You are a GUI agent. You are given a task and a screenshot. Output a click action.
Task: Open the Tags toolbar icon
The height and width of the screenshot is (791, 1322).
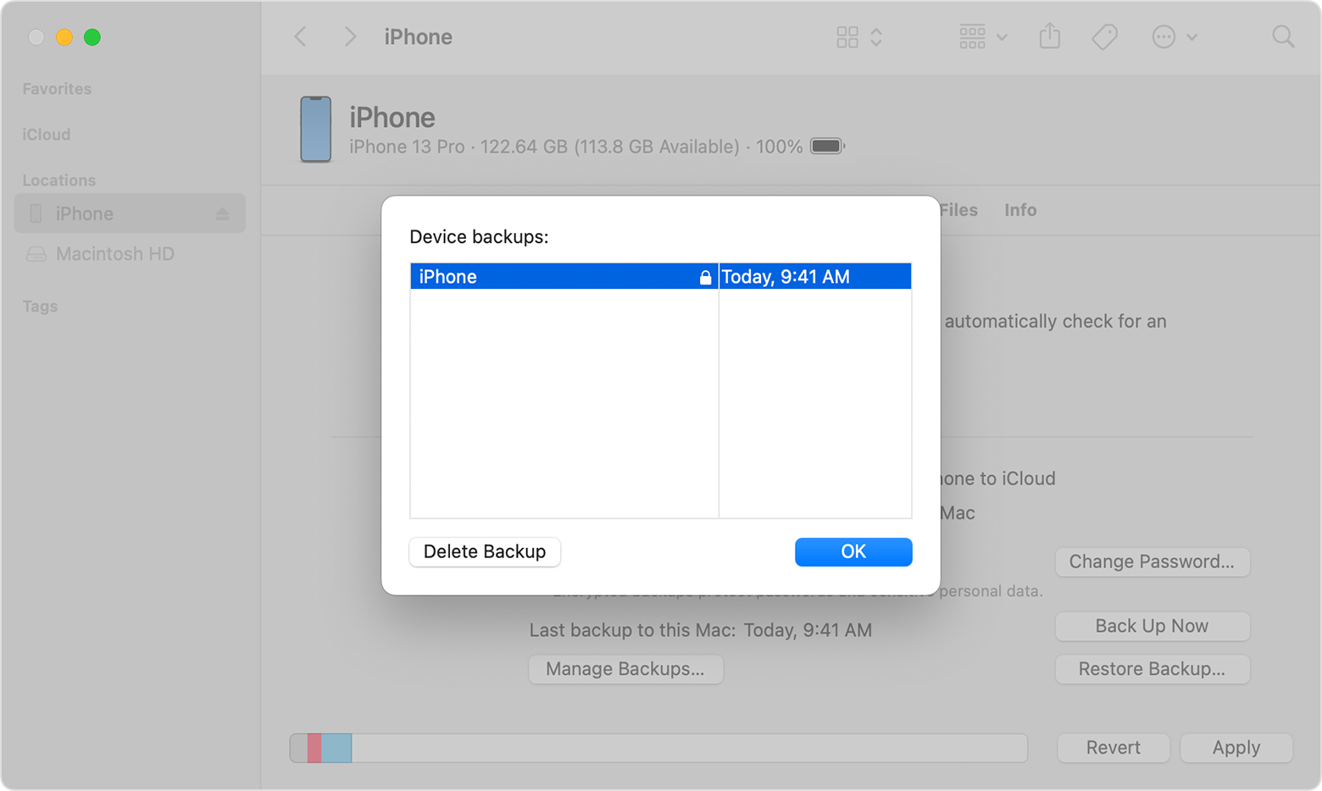tap(1104, 36)
